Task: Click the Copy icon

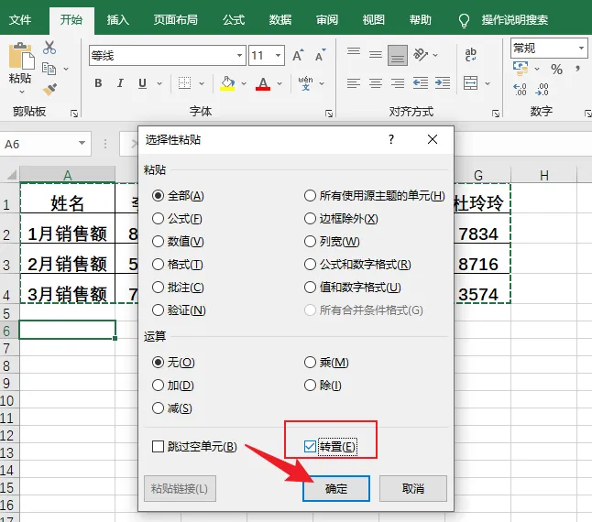Action: point(49,69)
